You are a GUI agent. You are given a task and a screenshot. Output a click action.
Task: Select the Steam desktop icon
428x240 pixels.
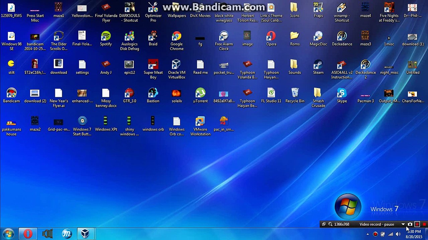click(318, 67)
